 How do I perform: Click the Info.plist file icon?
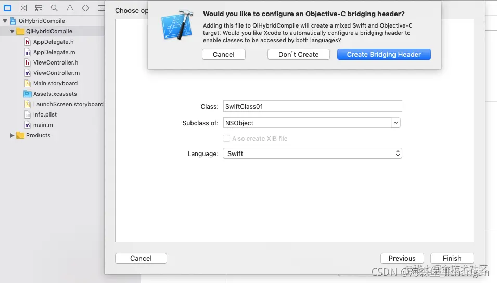28,115
